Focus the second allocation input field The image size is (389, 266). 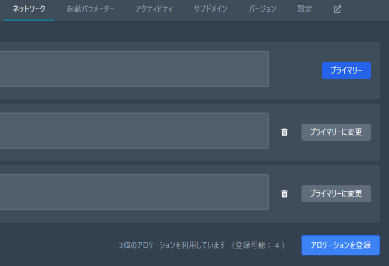133,131
